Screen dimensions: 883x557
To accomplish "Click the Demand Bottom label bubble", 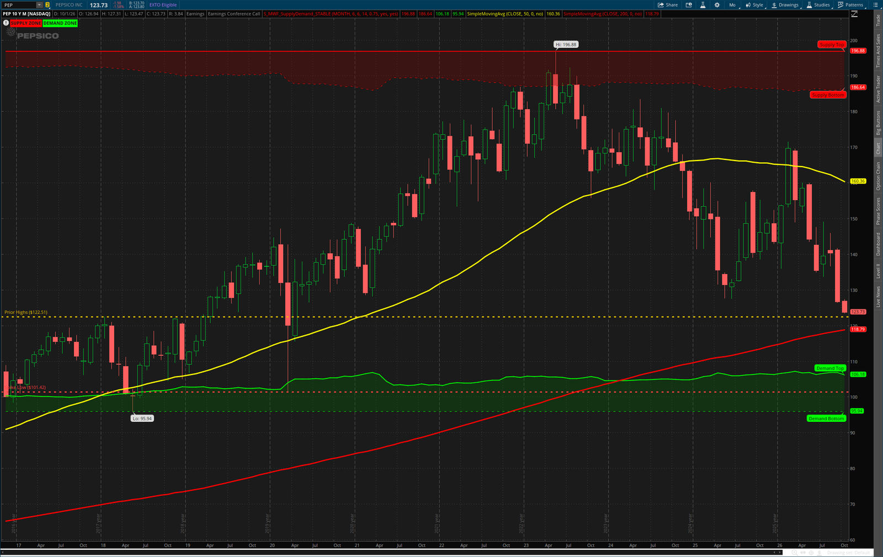I will tap(826, 419).
